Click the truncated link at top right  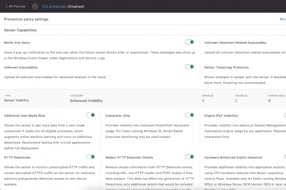click(x=282, y=19)
